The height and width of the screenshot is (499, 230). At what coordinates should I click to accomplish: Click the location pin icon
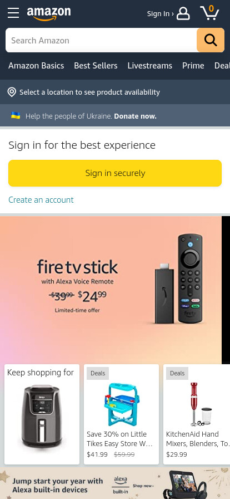coord(12,92)
